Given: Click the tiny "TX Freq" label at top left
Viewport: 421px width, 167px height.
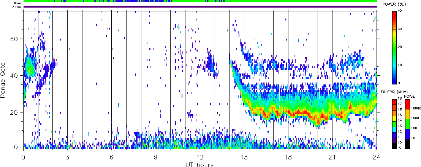Looking at the screenshot, I should point(15,7).
